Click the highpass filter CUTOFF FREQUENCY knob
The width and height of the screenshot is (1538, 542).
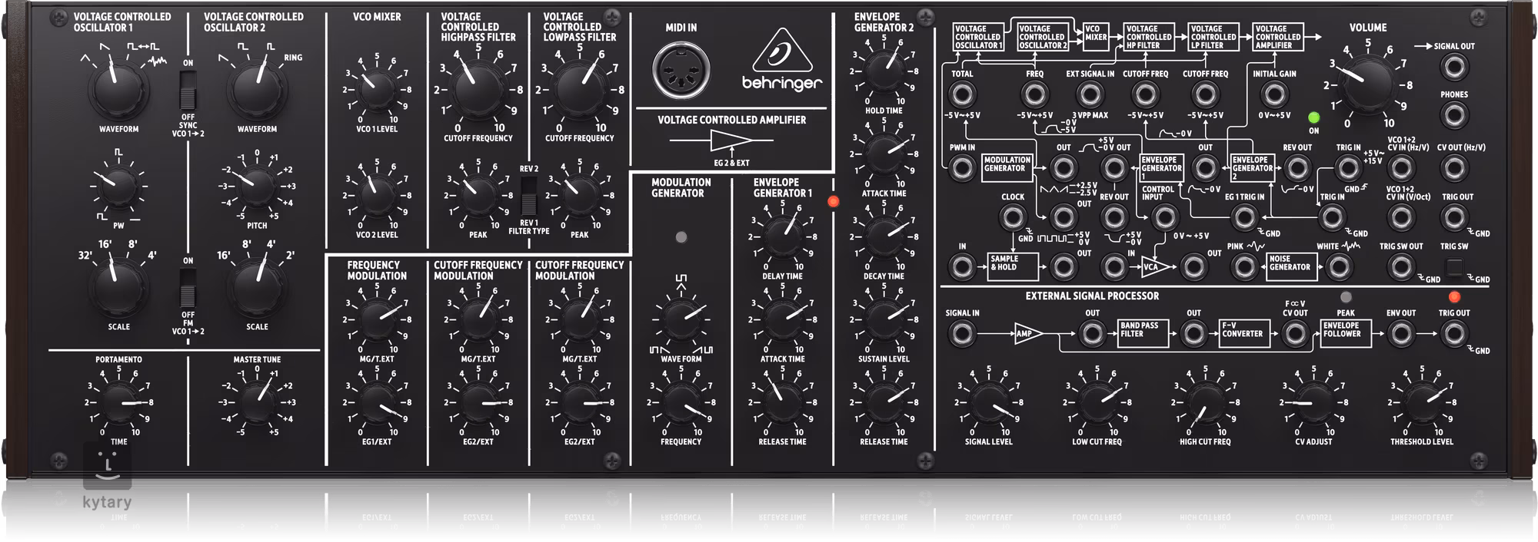click(x=478, y=90)
